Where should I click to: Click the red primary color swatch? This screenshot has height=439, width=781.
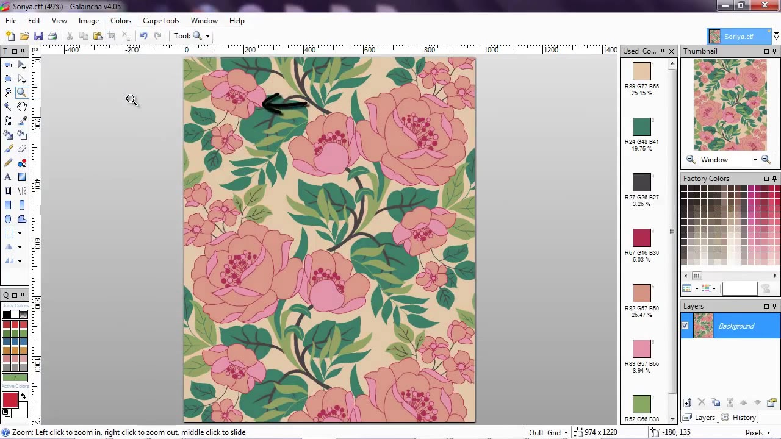point(10,400)
